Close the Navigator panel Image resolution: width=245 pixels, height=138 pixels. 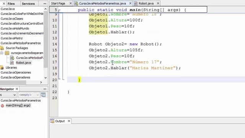[17, 89]
